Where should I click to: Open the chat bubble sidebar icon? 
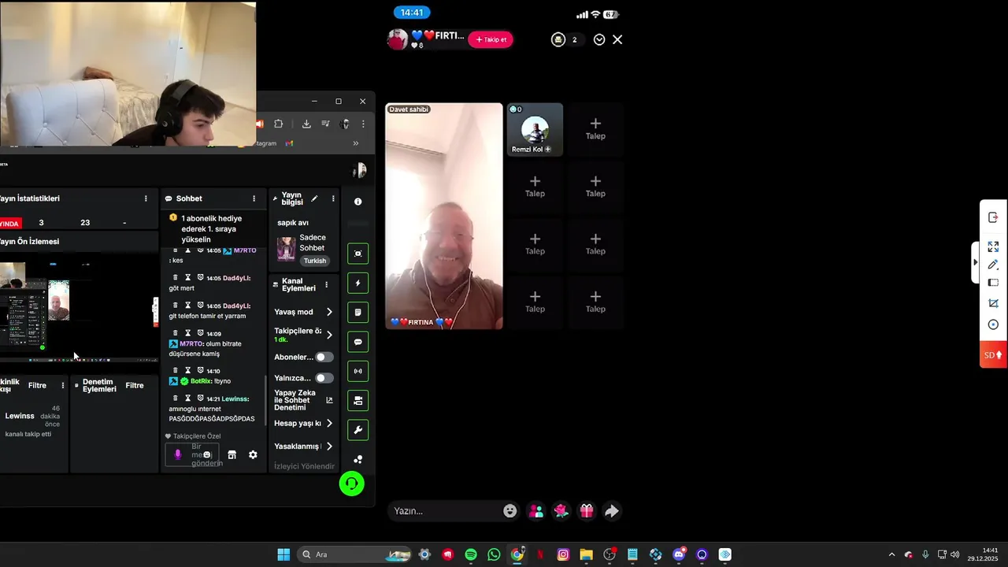coord(358,342)
